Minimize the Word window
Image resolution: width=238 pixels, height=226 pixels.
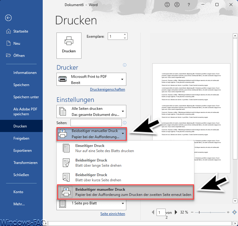[203, 5]
